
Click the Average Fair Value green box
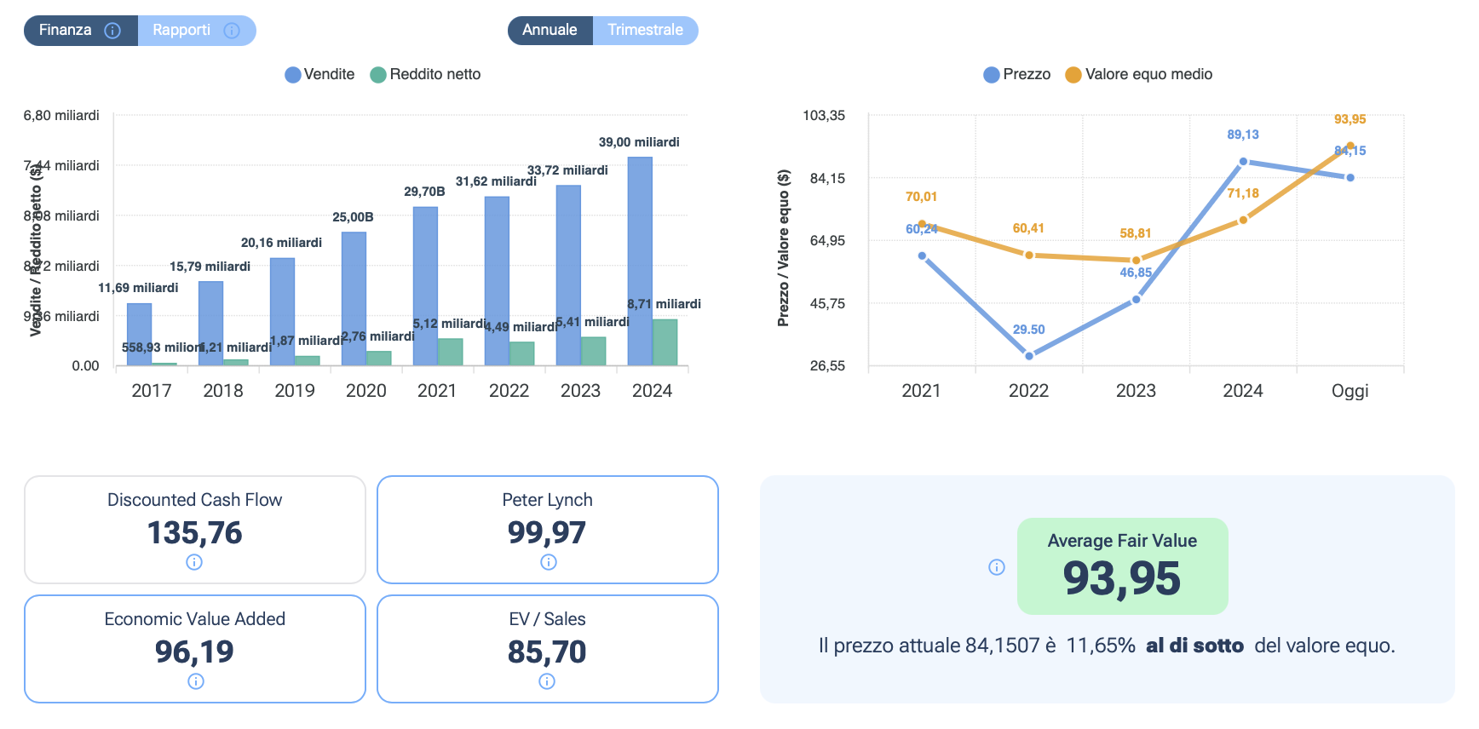click(x=1122, y=566)
